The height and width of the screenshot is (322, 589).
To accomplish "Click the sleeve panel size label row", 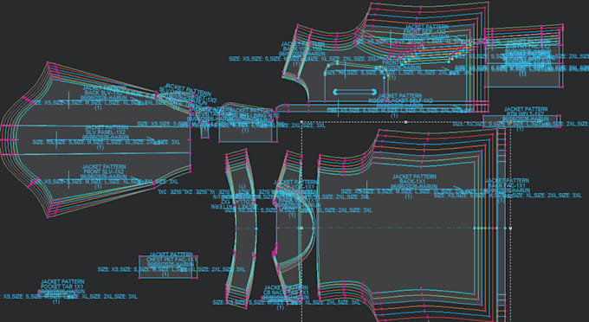I will (x=107, y=143).
